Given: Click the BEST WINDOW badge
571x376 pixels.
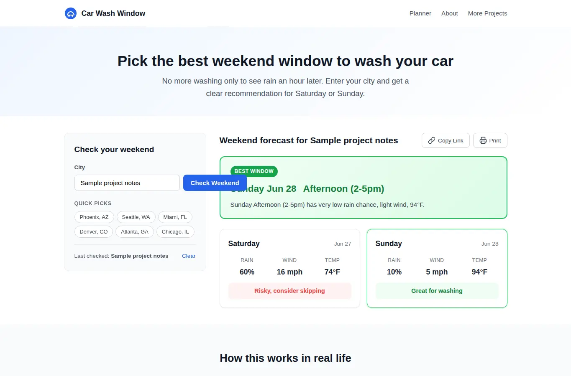Looking at the screenshot, I should [254, 171].
